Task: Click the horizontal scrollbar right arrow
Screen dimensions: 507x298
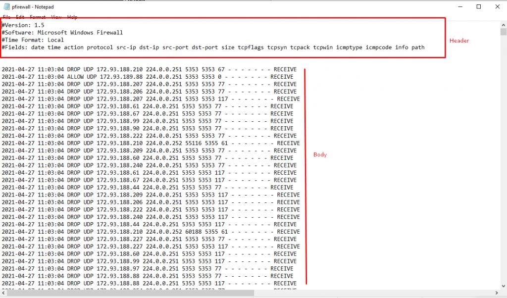Action: pyautogui.click(x=497, y=293)
